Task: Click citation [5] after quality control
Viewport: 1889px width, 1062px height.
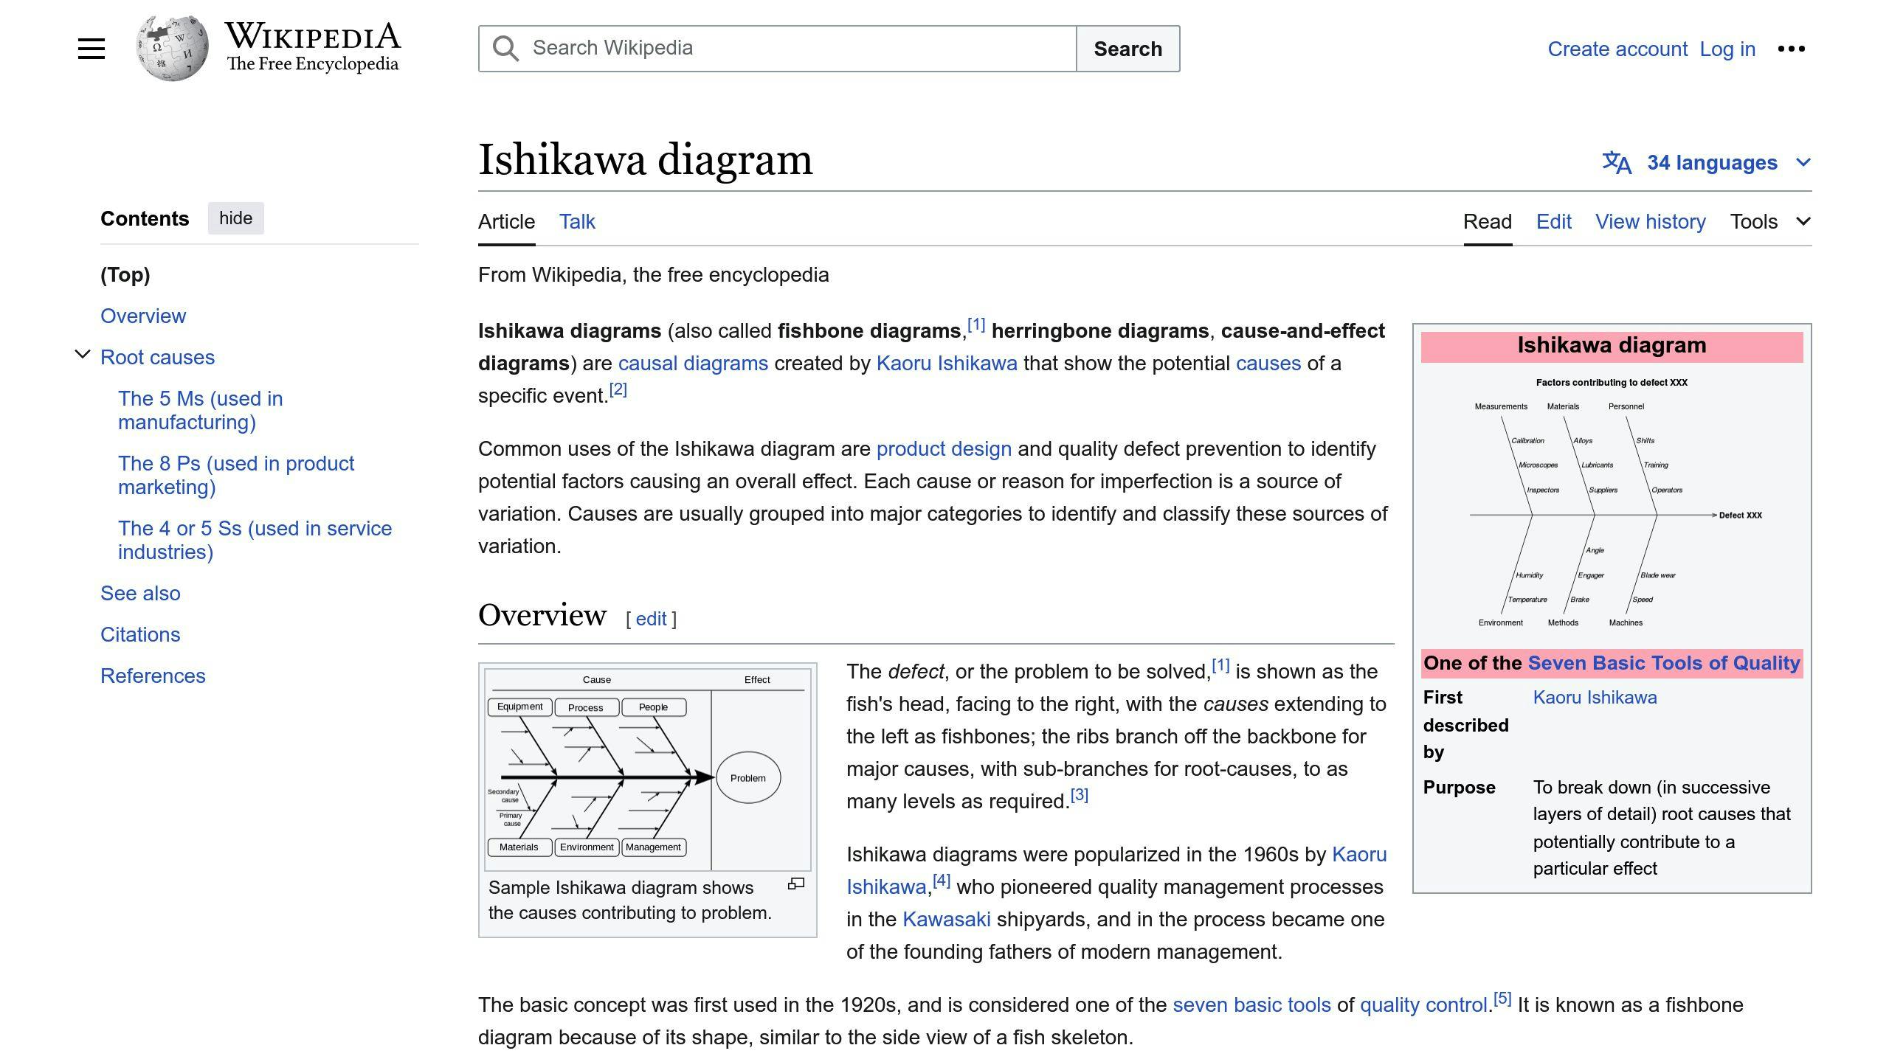Action: (x=1502, y=999)
